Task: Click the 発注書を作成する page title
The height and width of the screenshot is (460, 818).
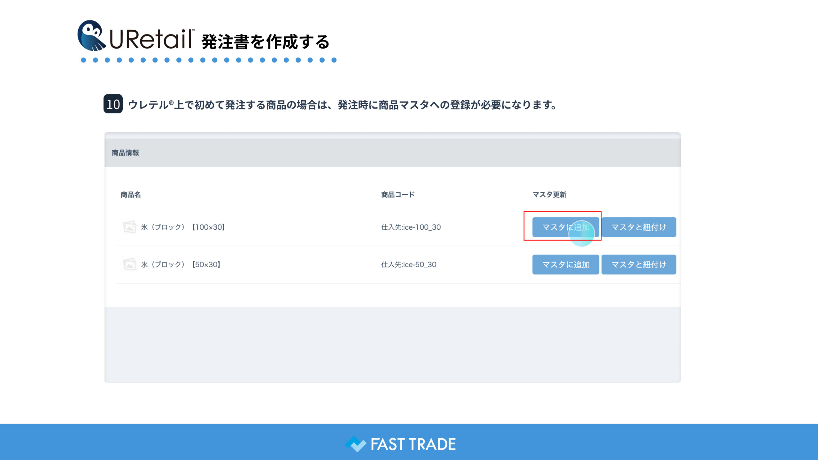Action: tap(265, 42)
